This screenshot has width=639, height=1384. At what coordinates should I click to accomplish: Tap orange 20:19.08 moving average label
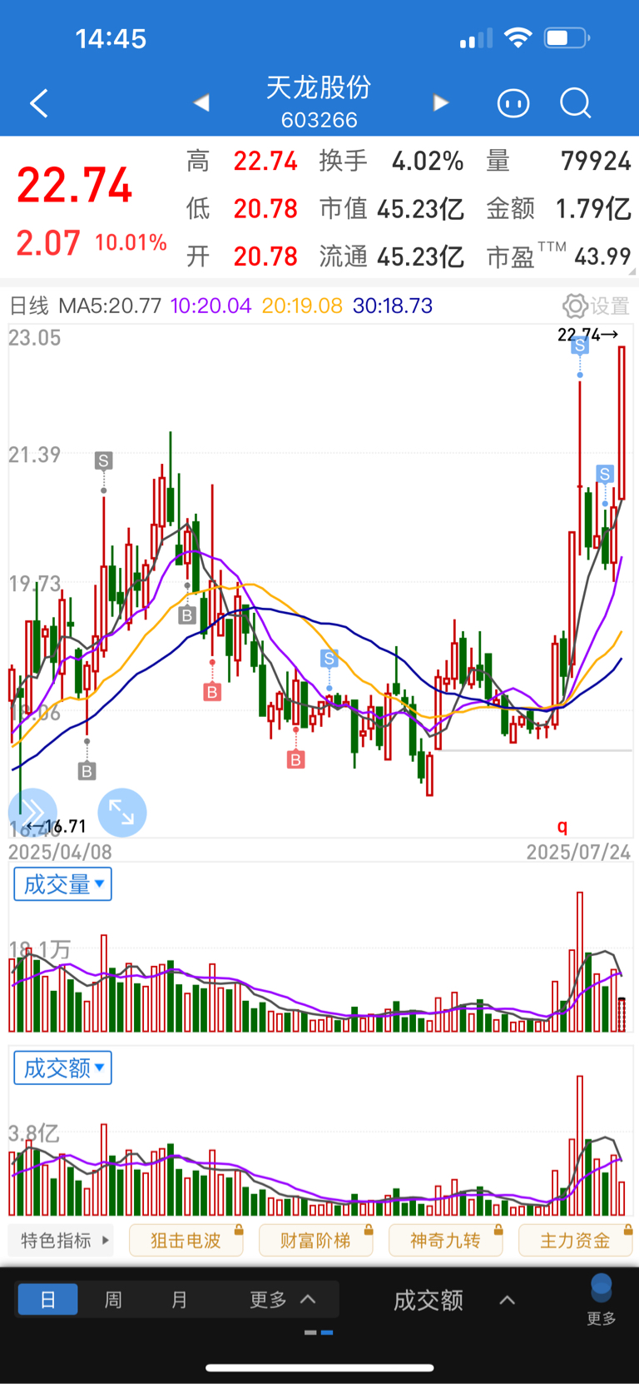pyautogui.click(x=302, y=306)
